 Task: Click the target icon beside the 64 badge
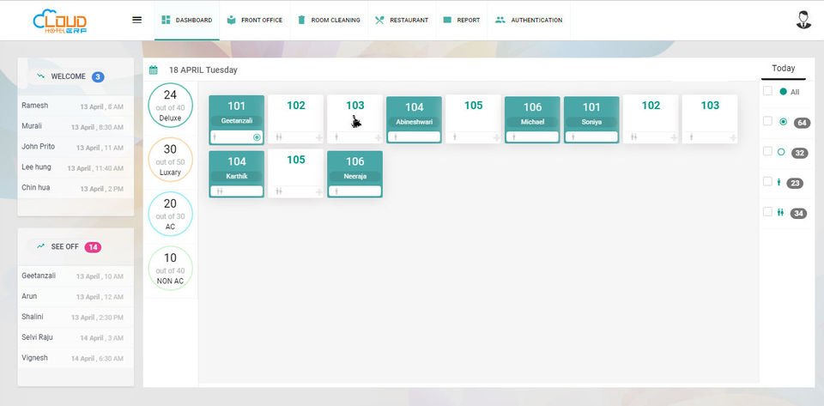783,122
